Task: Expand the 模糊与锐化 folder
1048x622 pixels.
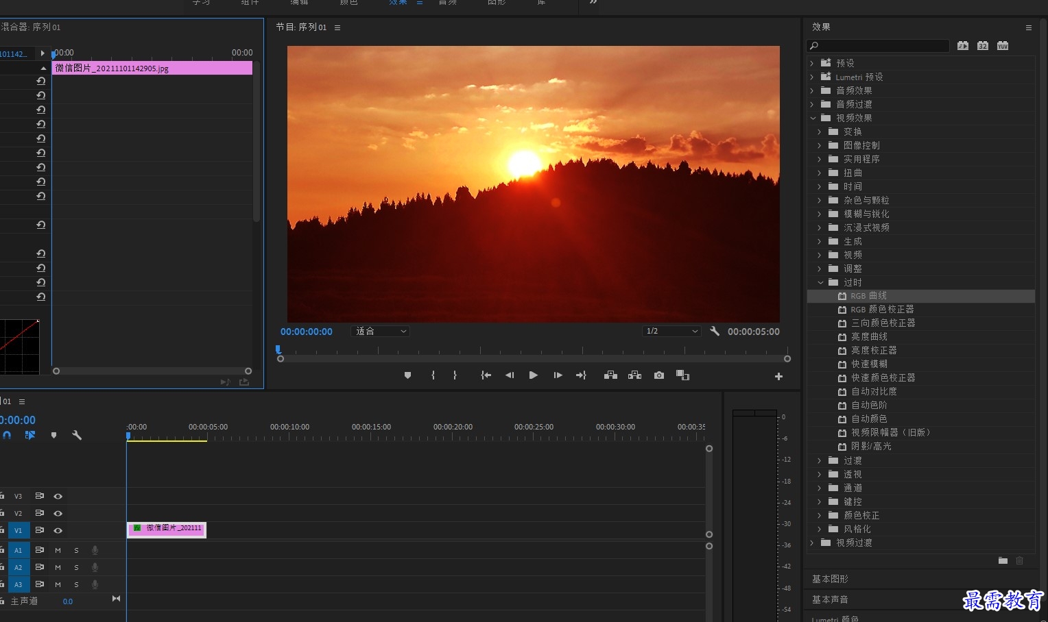Action: (x=820, y=214)
